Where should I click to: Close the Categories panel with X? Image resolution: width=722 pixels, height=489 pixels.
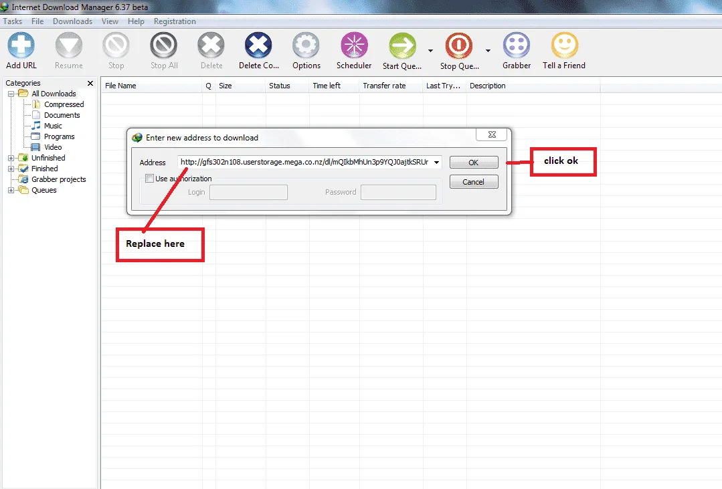[90, 83]
